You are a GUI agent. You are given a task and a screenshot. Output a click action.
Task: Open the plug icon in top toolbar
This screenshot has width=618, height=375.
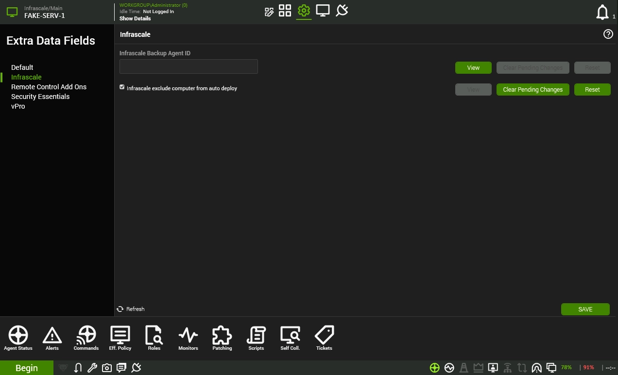point(342,11)
